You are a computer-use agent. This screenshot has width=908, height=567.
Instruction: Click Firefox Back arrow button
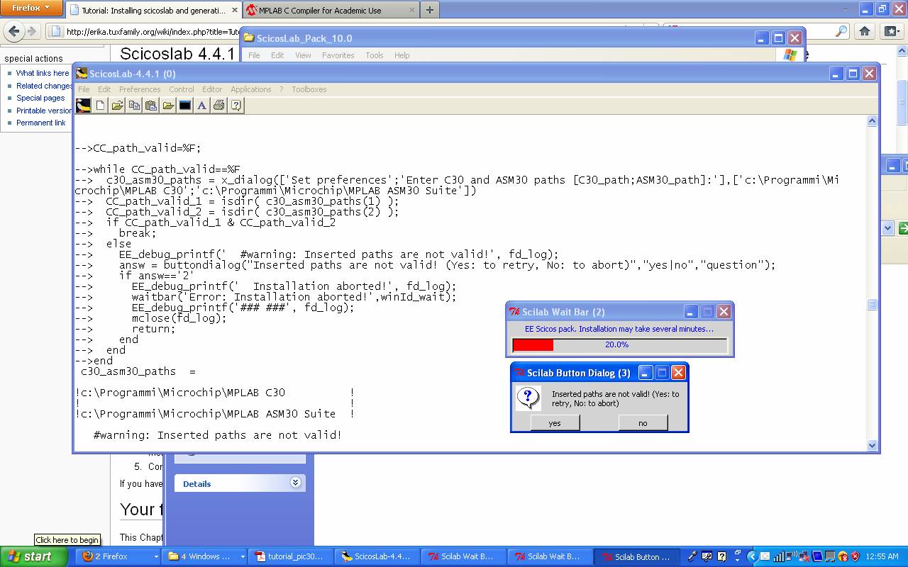(x=14, y=31)
